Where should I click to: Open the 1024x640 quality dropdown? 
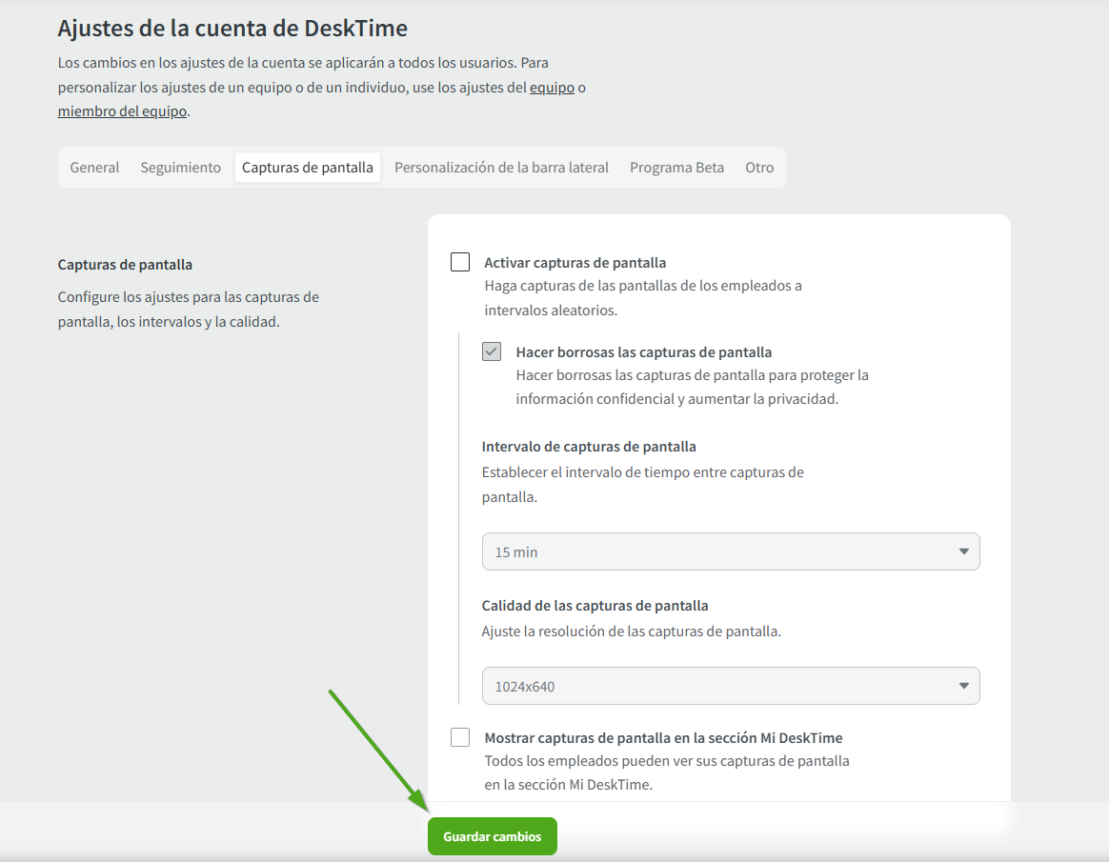tap(730, 686)
